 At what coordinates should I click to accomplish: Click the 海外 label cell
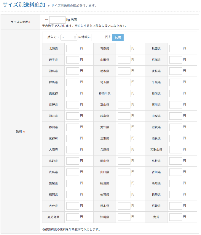click(156, 217)
